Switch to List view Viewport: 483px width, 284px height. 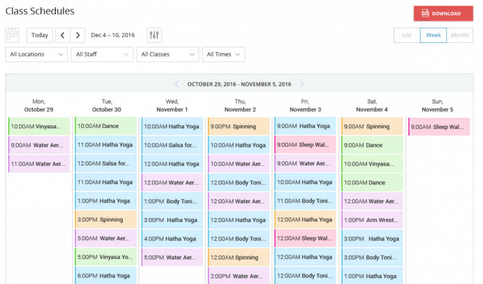point(406,35)
